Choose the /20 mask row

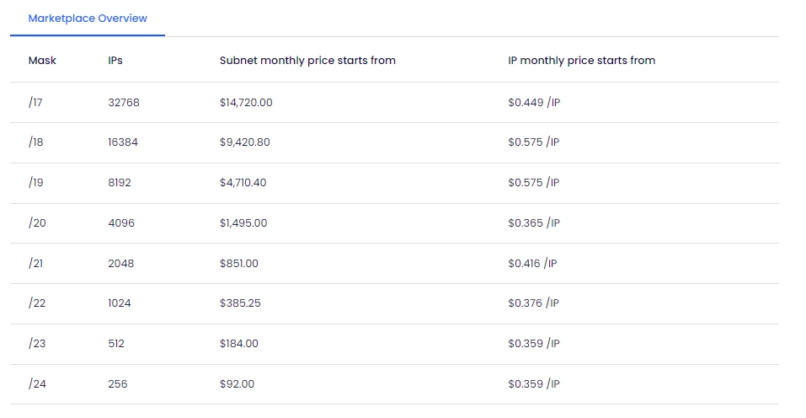pyautogui.click(x=36, y=223)
